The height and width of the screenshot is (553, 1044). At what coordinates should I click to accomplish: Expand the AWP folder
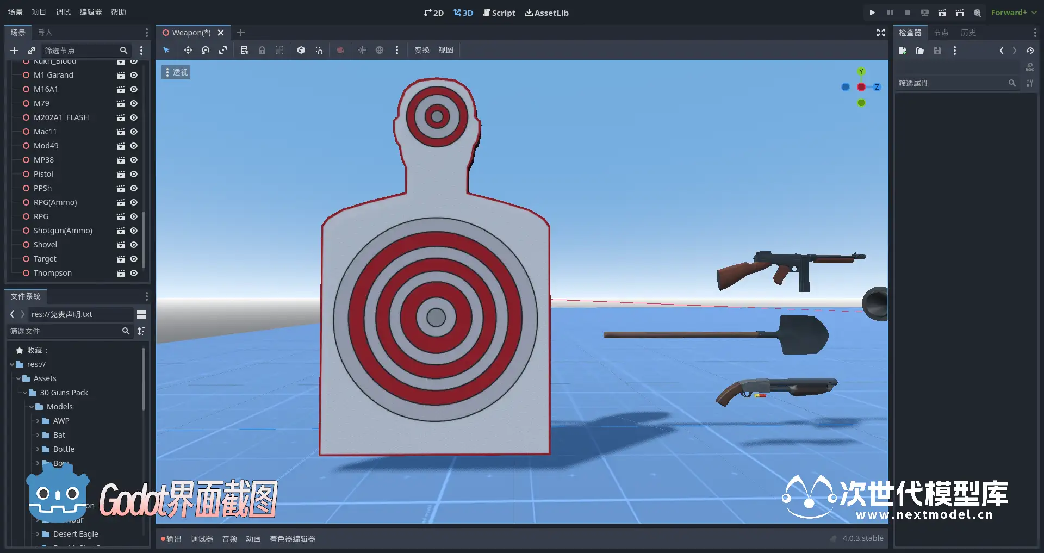pyautogui.click(x=38, y=421)
